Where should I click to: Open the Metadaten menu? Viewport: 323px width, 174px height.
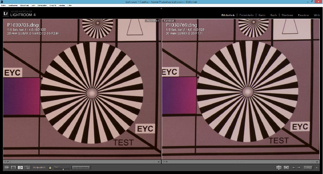(x=42, y=5)
